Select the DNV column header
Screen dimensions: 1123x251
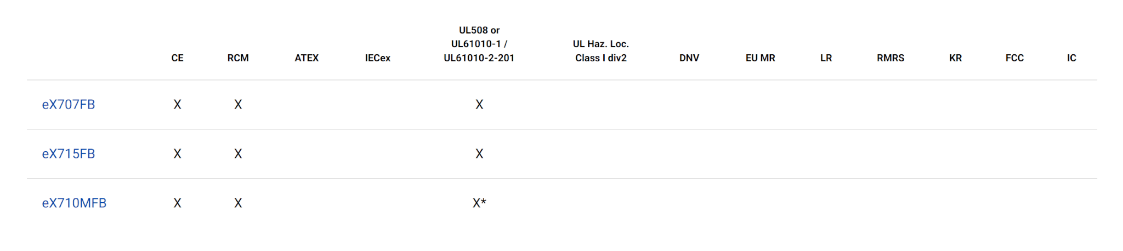tap(689, 58)
